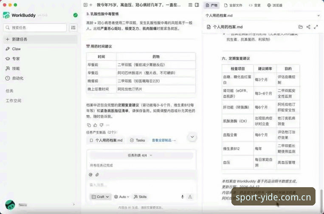Image resolution: width=324 pixels, height=214 pixels.
Task: Click the green status indicator beside WorkBuddy
Action: [76, 15]
